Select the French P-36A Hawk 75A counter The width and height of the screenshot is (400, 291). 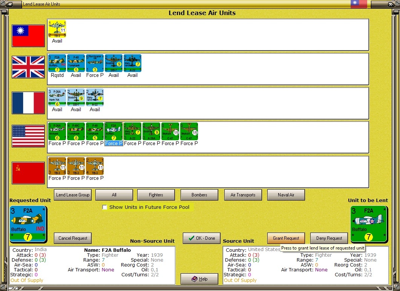pyautogui.click(x=57, y=97)
